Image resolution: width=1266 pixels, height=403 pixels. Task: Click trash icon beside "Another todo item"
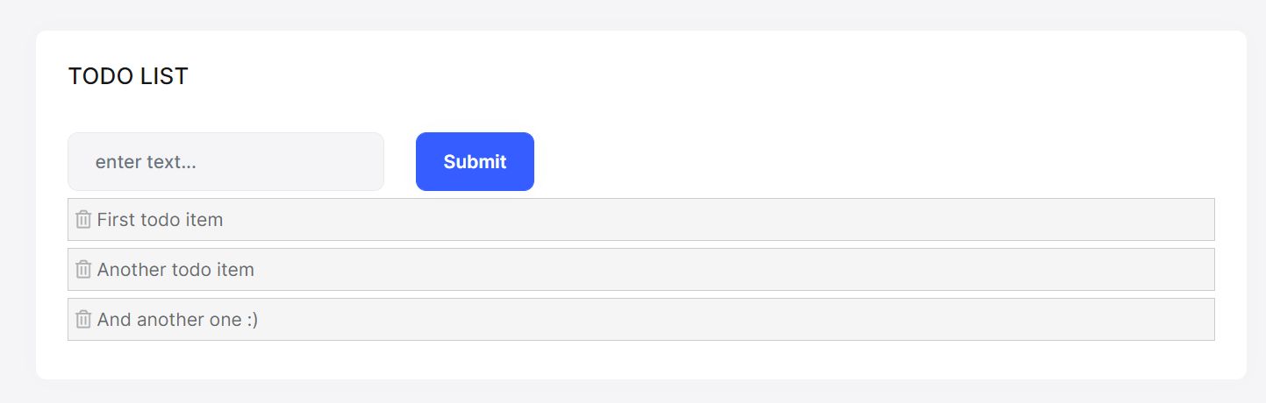(x=83, y=270)
